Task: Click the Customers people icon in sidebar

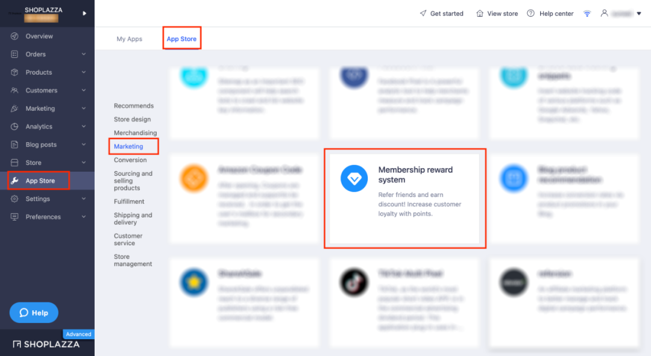Action: [14, 90]
